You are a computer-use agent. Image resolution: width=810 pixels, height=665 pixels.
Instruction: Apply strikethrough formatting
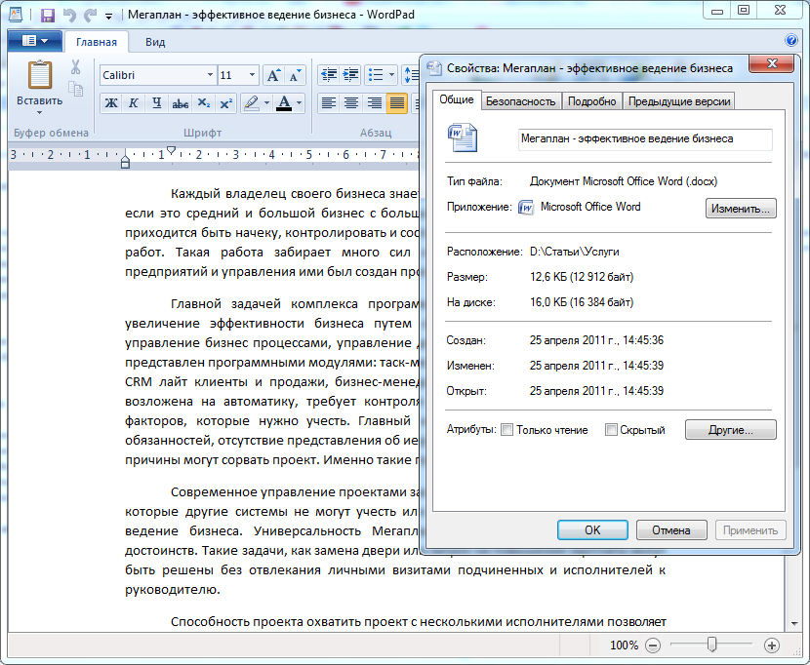(180, 102)
